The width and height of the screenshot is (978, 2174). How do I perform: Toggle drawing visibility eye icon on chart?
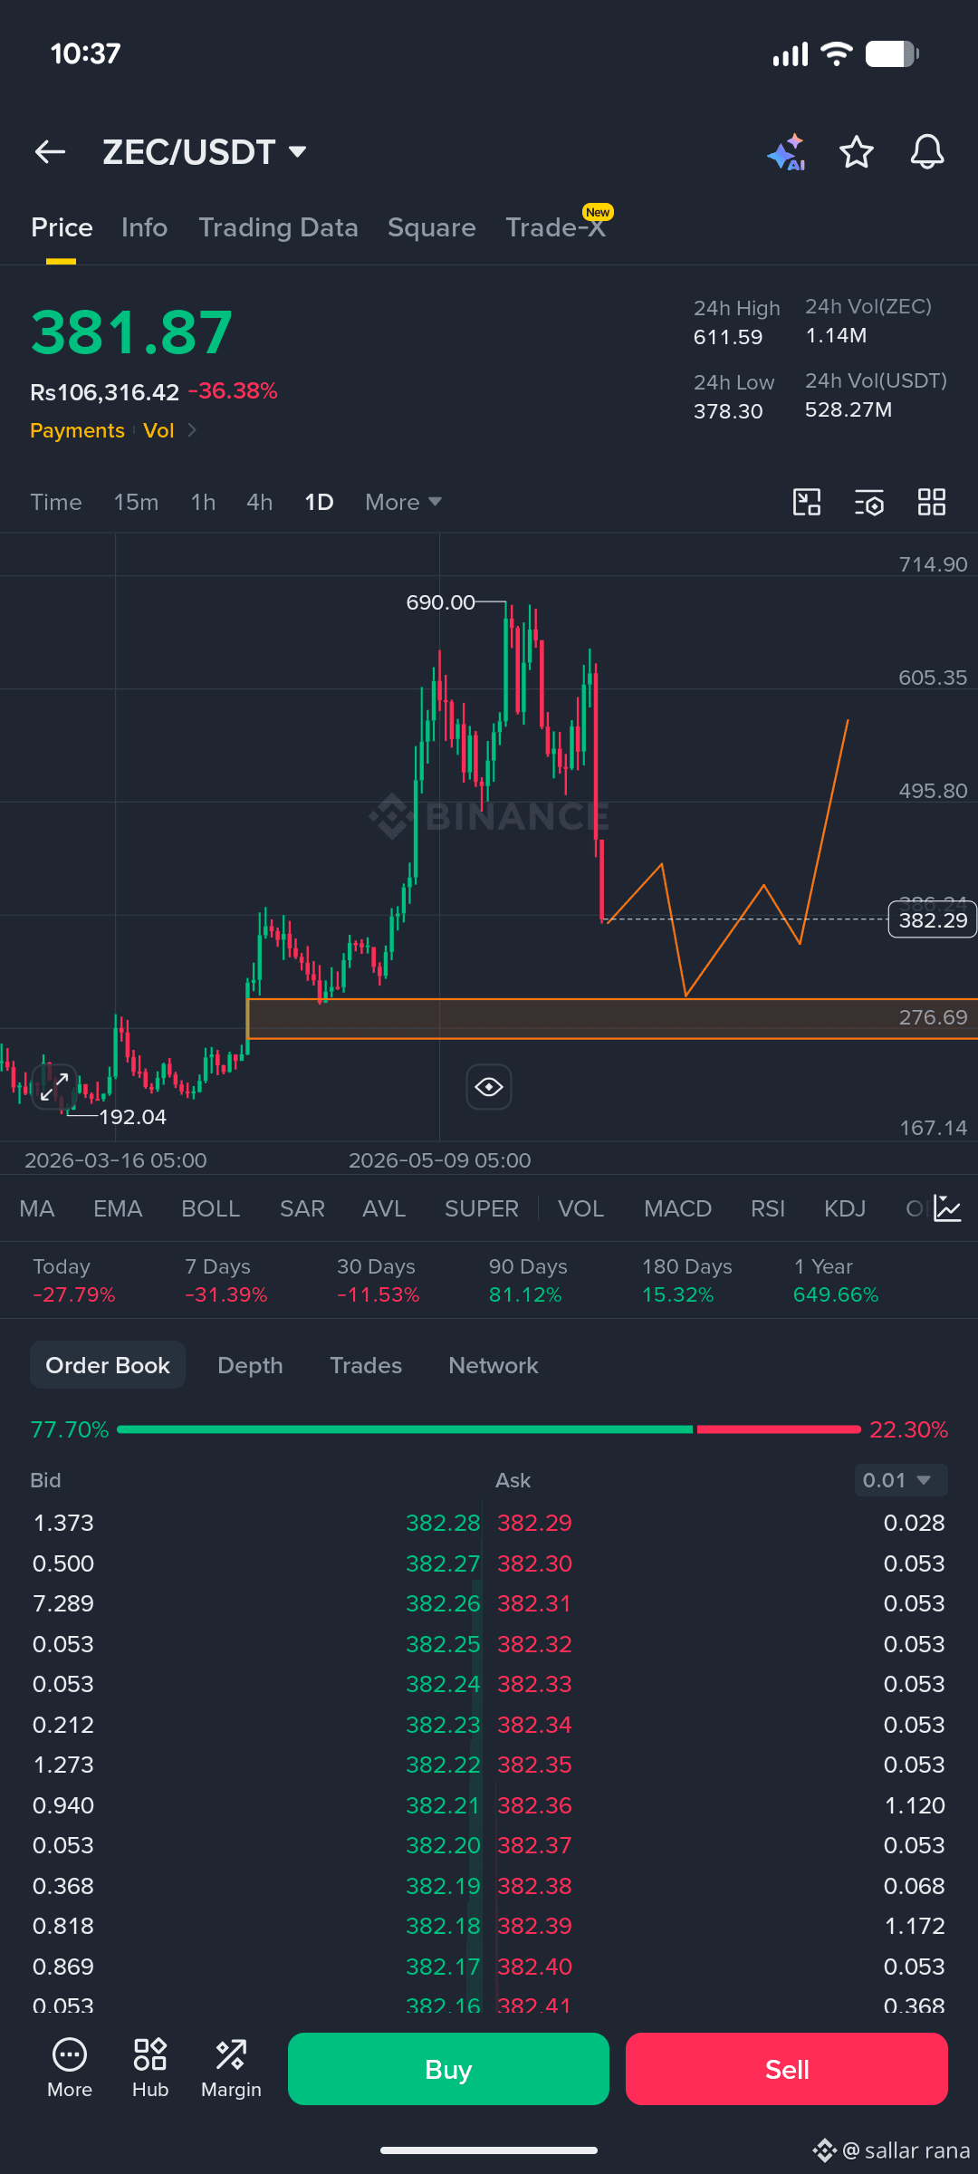(x=489, y=1087)
